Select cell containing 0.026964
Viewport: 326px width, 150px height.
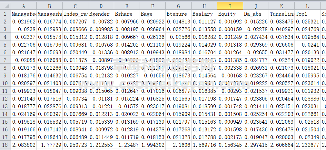pos(153,29)
